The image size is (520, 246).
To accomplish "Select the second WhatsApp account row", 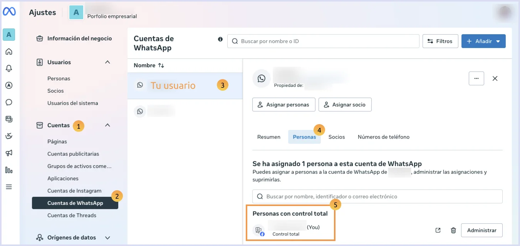I will (185, 111).
